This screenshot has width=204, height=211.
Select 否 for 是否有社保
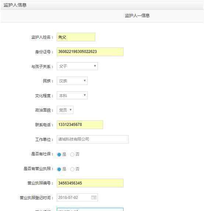pyautogui.click(x=72, y=154)
